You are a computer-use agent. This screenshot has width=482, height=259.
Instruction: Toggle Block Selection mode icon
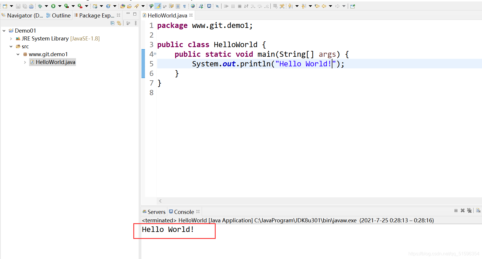178,6
